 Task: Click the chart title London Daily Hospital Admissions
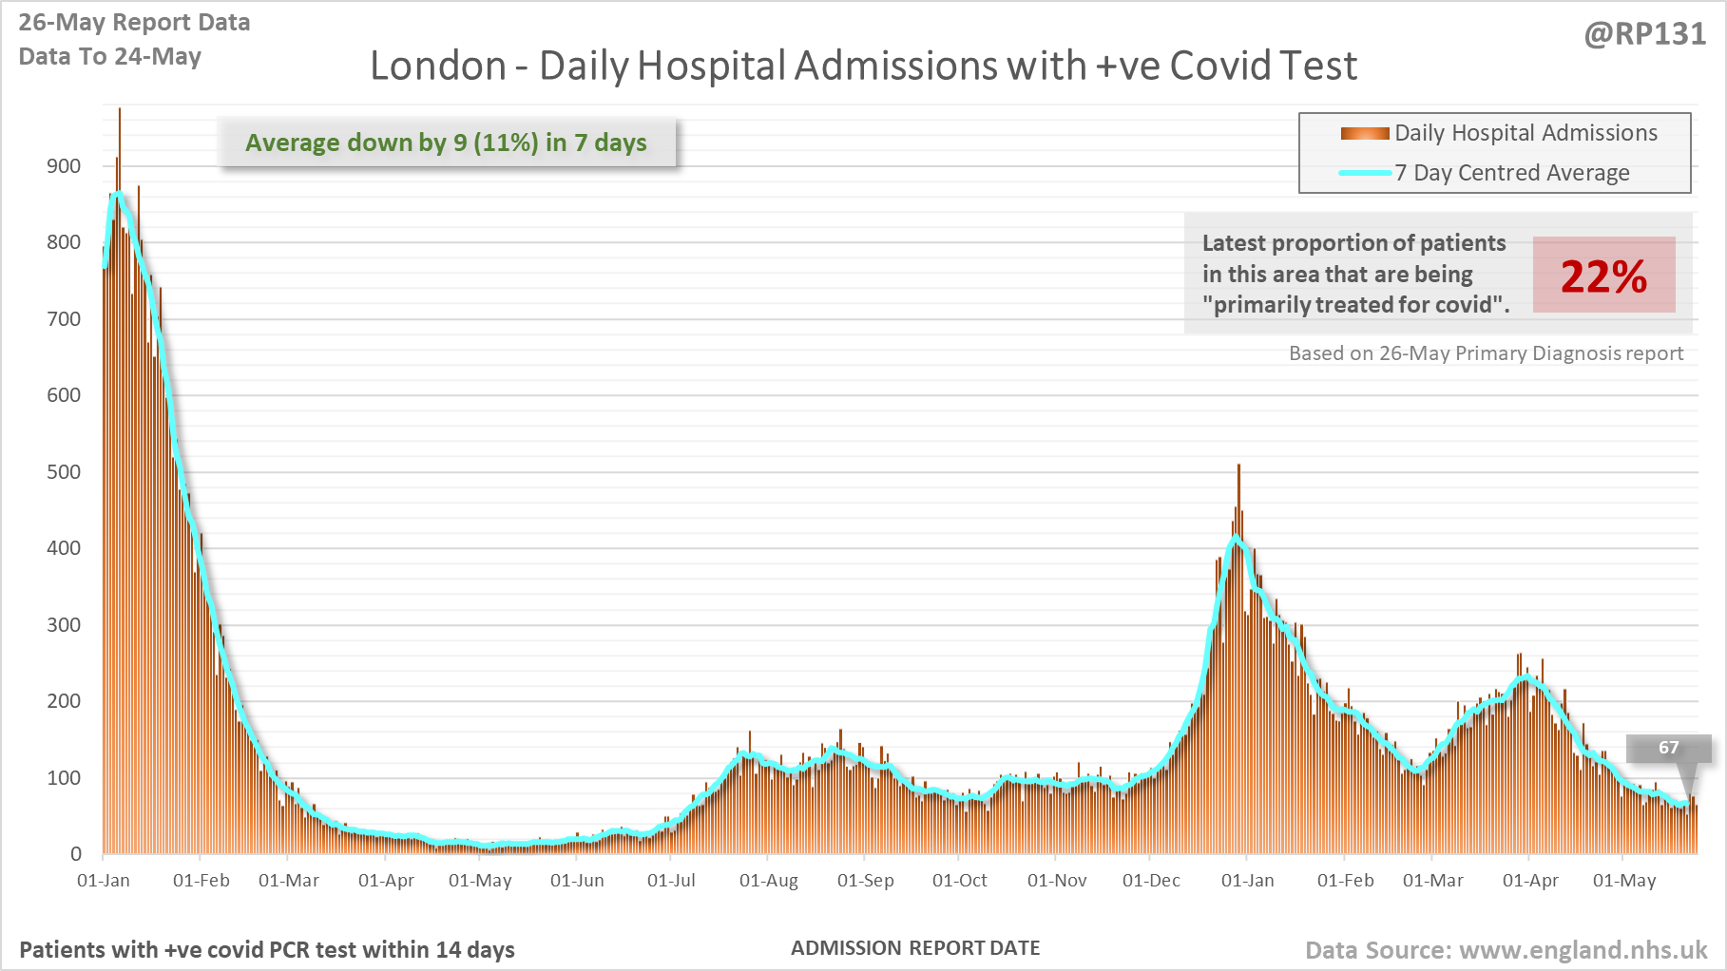(x=863, y=66)
